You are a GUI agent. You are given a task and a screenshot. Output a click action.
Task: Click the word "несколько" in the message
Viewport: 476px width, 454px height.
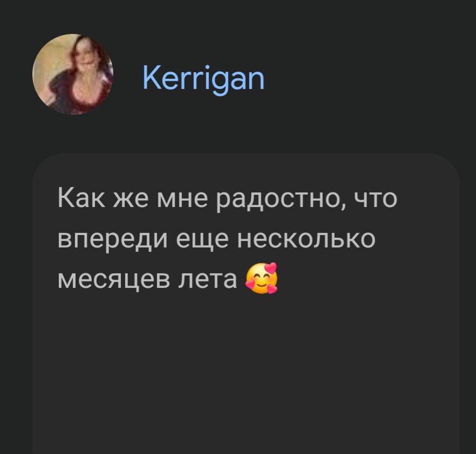click(307, 239)
